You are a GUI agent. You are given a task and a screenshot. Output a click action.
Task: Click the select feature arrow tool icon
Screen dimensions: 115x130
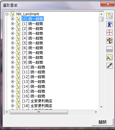click(x=110, y=16)
